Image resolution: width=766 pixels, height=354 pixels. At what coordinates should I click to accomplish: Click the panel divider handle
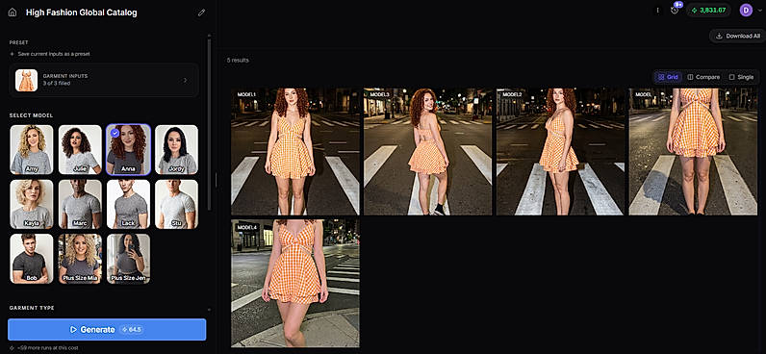tap(216, 179)
